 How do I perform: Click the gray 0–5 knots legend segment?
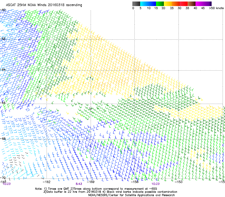coord(136,4)
